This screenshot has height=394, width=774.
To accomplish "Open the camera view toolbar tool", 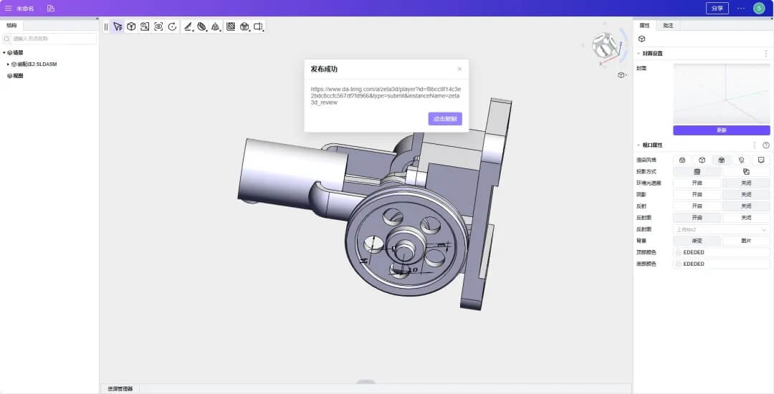I will [x=258, y=27].
